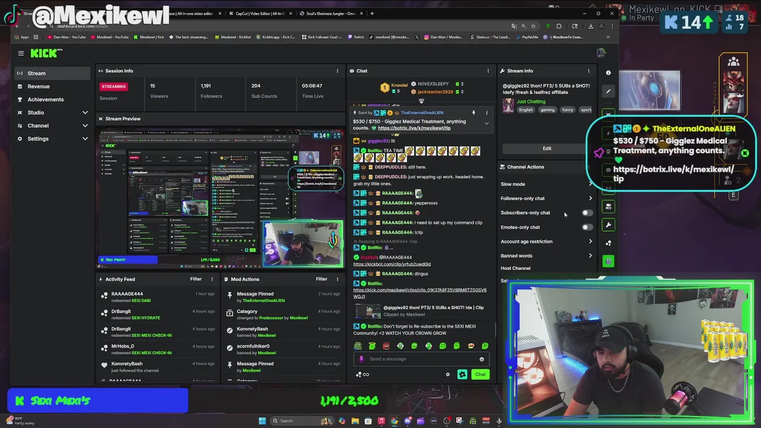Viewport: 761px width, 428px height.
Task: Open a new browser tab
Action: pos(372,13)
